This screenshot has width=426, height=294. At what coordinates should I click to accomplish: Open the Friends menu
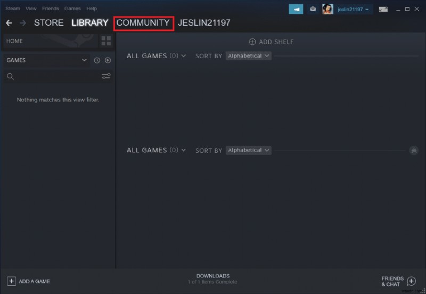coord(50,9)
